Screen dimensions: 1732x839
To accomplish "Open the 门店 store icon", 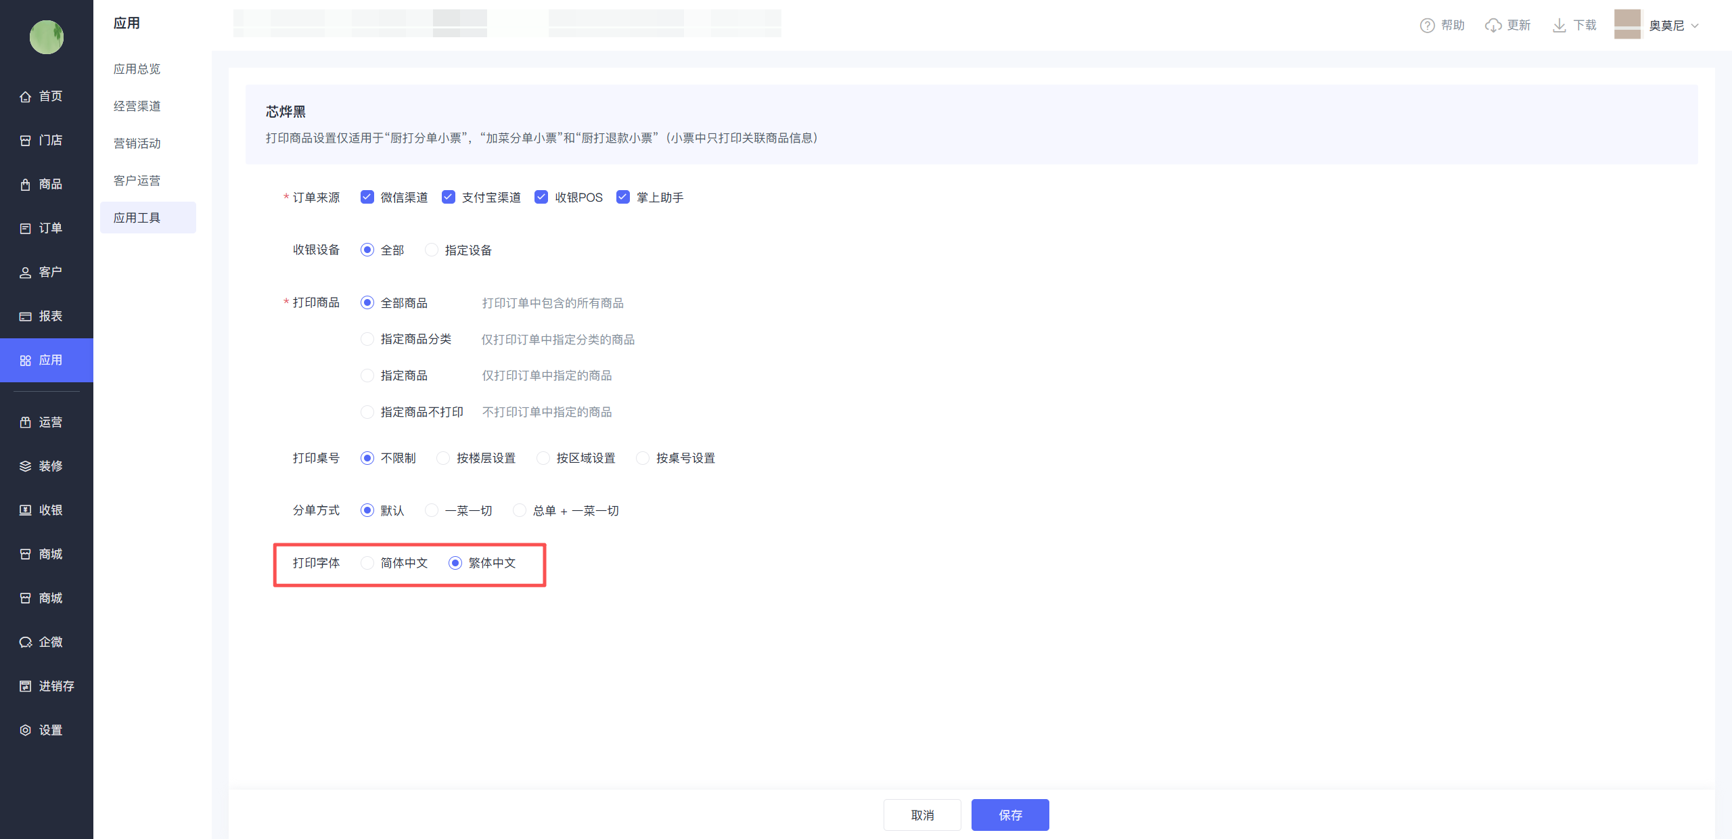I will click(x=26, y=141).
